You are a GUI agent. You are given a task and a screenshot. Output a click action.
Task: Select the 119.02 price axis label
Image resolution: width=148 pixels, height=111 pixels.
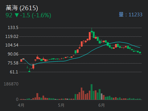coord(12,36)
